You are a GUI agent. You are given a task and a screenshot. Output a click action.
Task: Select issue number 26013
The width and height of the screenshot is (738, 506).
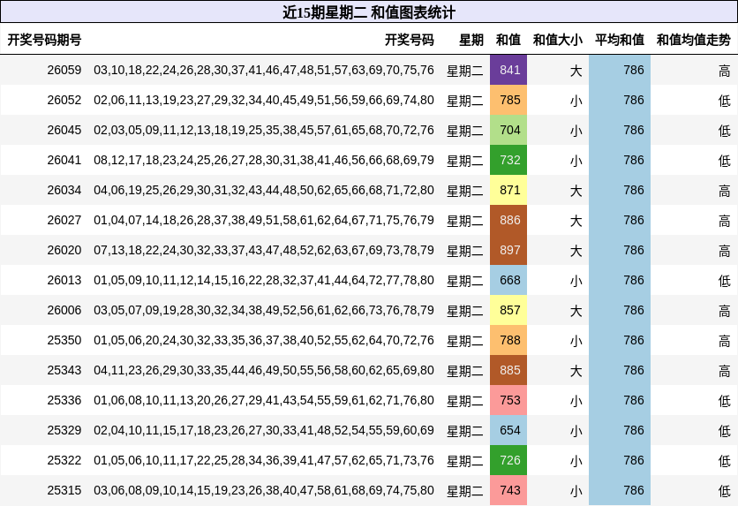point(64,281)
